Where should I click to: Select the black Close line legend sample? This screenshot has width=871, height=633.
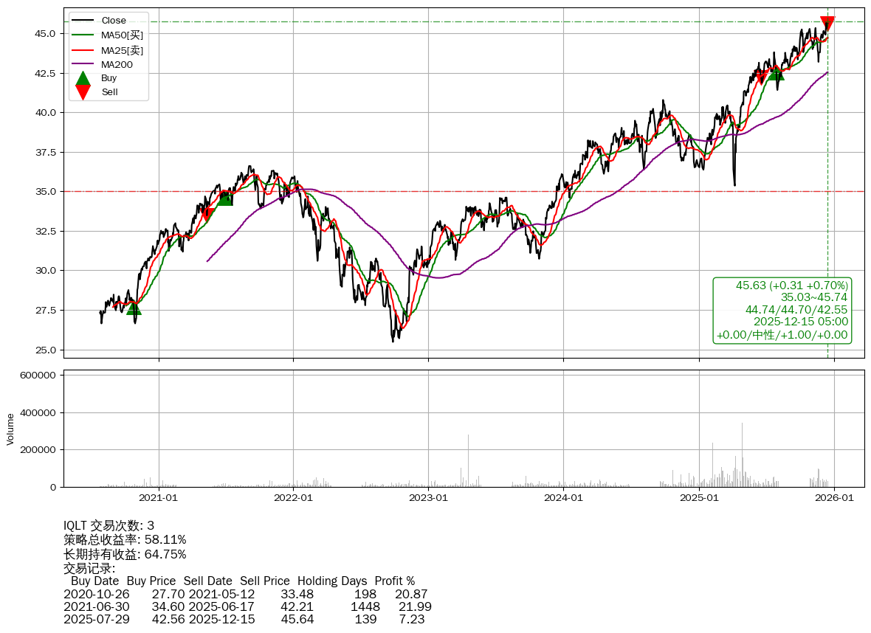coord(83,21)
